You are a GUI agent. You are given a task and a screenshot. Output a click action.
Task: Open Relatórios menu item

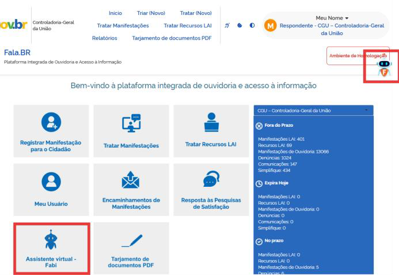(105, 38)
